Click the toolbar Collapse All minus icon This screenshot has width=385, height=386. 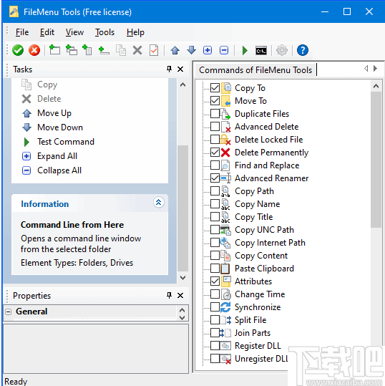(224, 50)
